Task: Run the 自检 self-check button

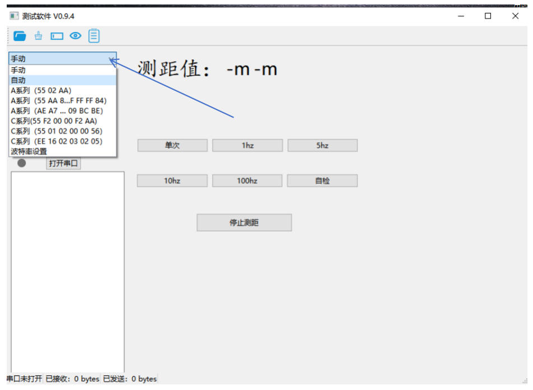Action: [x=322, y=181]
